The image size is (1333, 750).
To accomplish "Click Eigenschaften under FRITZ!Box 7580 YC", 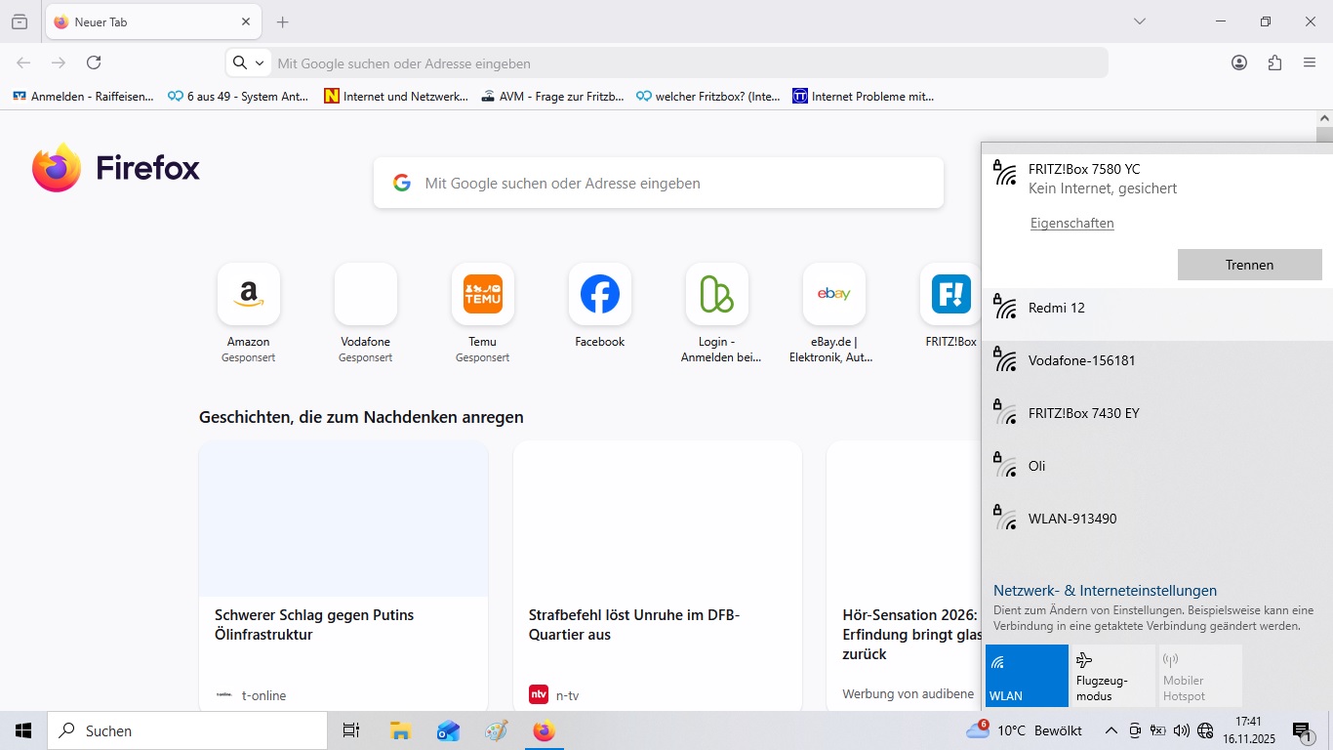I will click(1071, 223).
